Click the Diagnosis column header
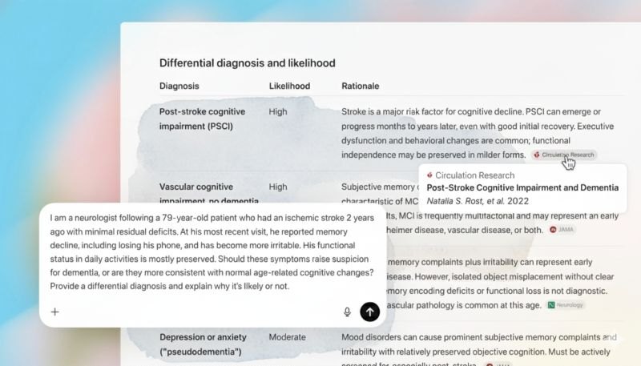 coord(179,86)
